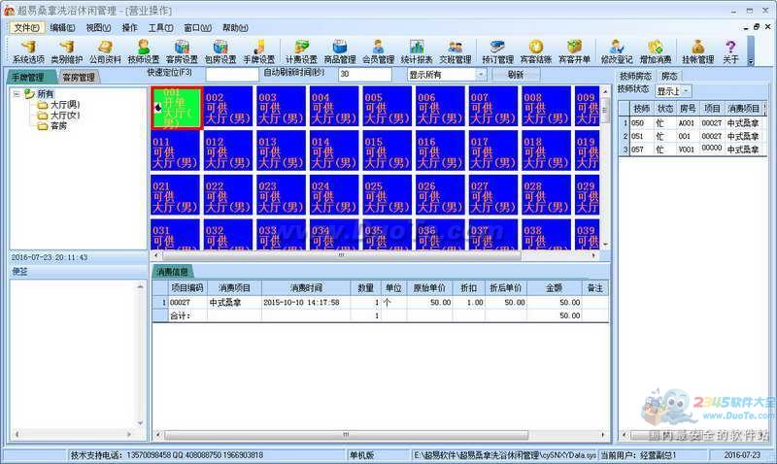
Task: Click the 快速定位 input field
Action: click(x=232, y=75)
